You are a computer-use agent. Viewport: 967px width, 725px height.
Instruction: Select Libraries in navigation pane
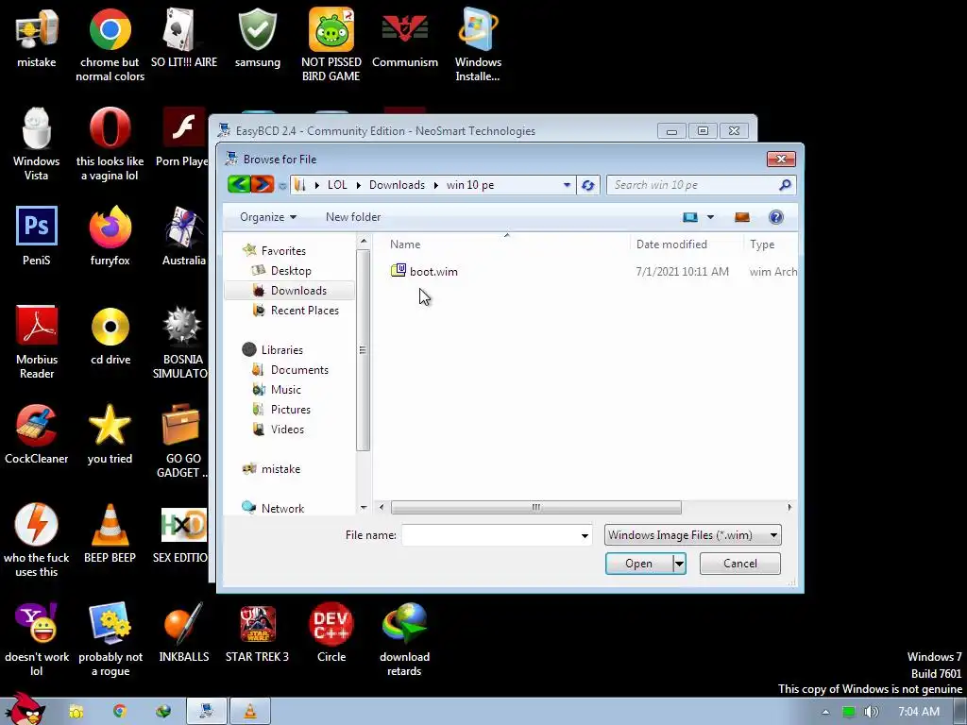tap(281, 349)
